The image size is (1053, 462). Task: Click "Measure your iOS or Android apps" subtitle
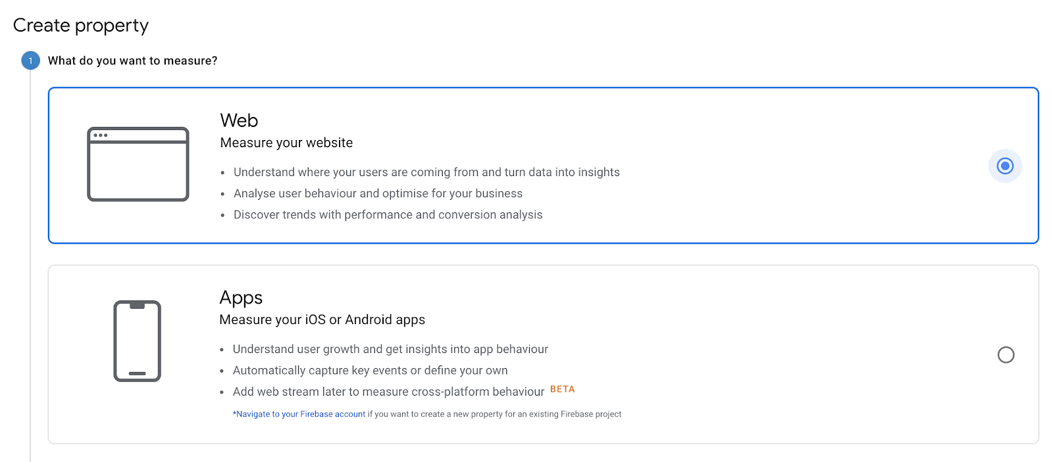coord(322,319)
